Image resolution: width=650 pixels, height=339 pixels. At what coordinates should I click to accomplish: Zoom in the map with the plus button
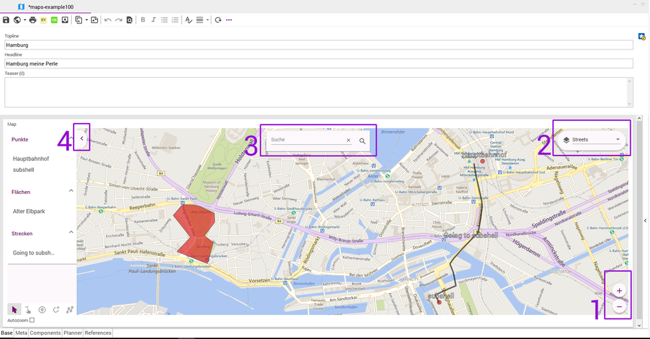[x=619, y=291]
